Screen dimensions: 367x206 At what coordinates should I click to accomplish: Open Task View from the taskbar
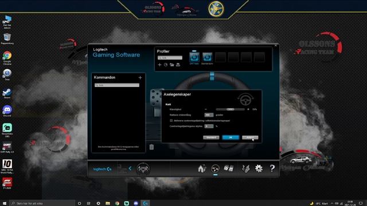(x=89, y=204)
